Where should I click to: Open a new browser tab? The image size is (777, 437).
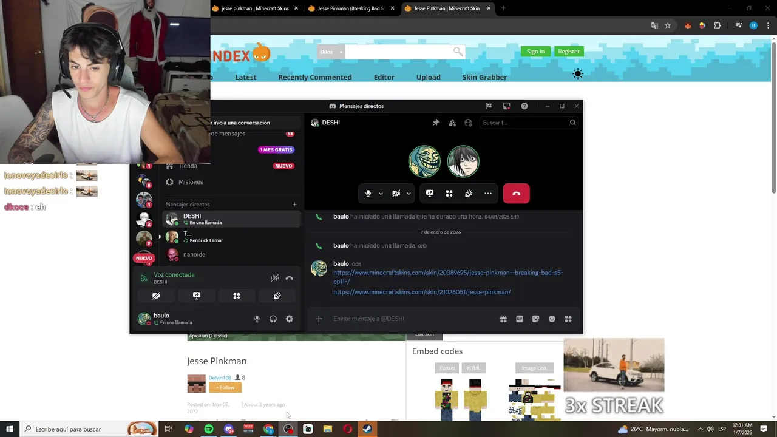[503, 8]
